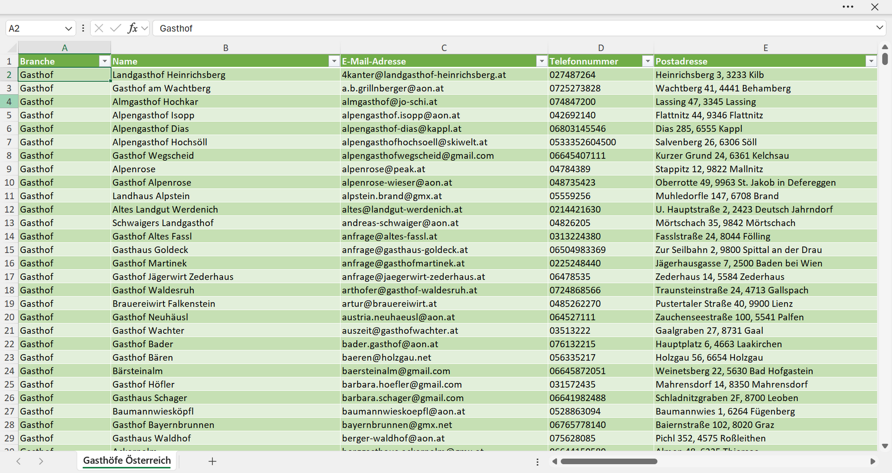Open the three-dots more options menu
Screen dimensions: 892x473
tap(848, 7)
